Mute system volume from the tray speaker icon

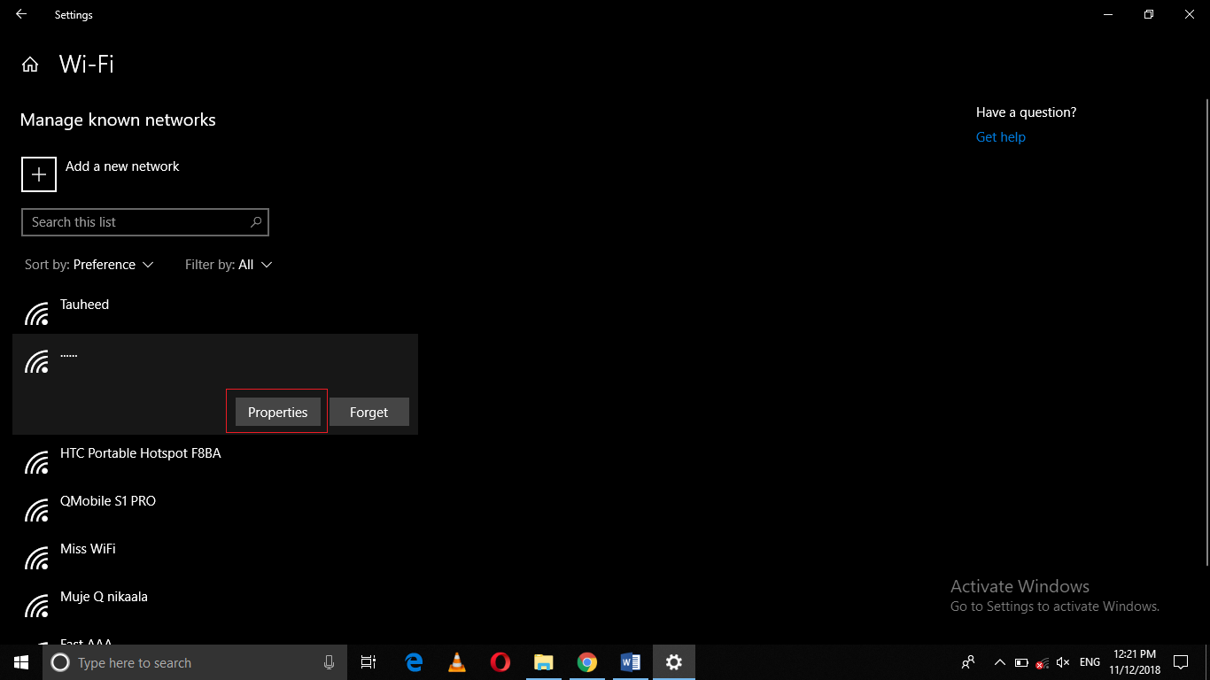point(1062,662)
